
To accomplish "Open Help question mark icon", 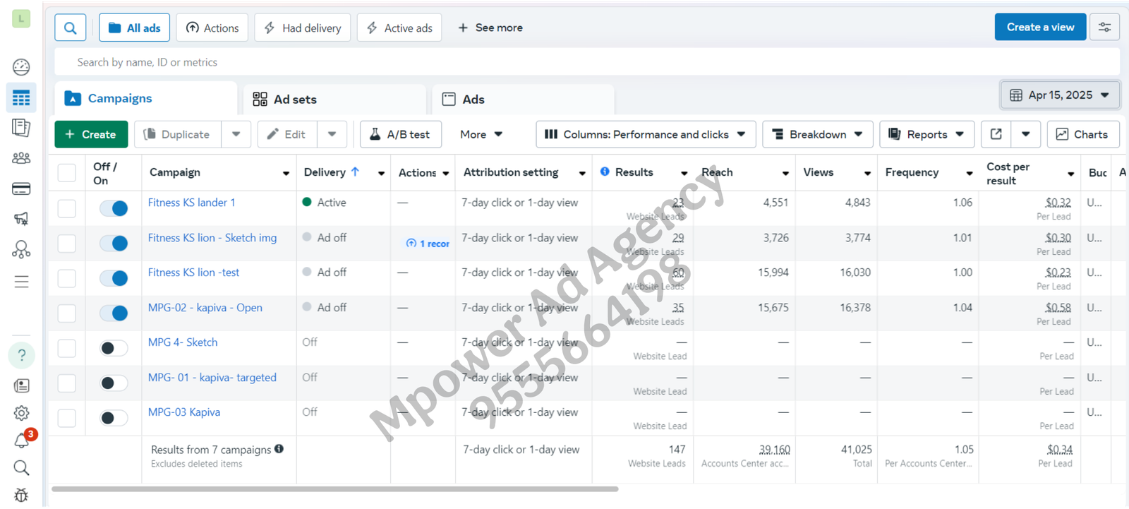I will [x=21, y=355].
